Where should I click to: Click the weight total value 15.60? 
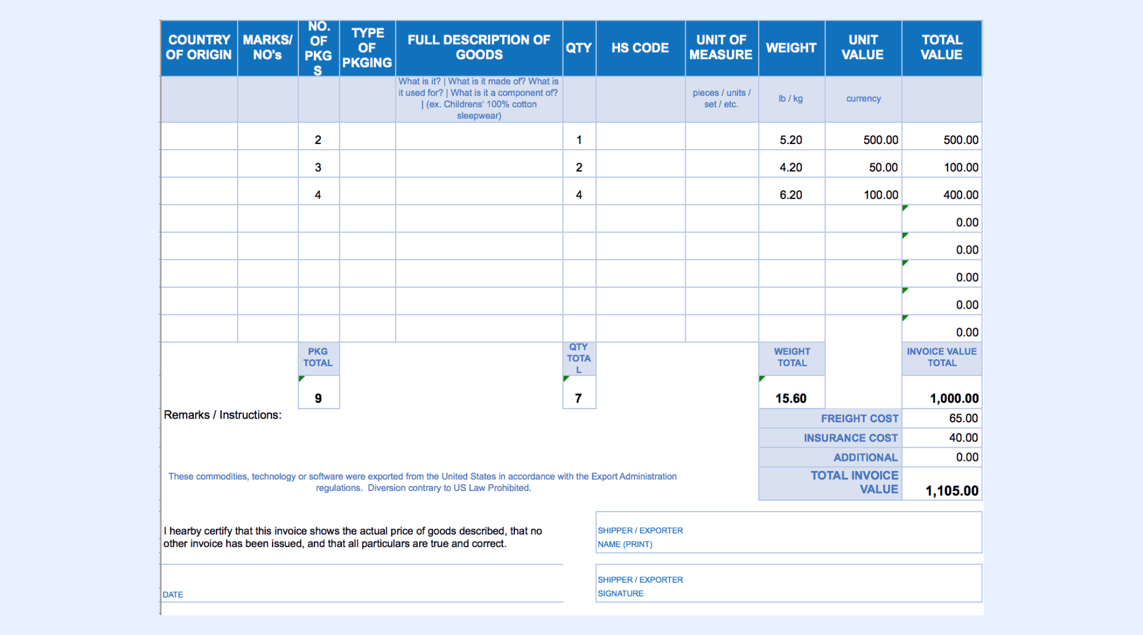pyautogui.click(x=792, y=392)
